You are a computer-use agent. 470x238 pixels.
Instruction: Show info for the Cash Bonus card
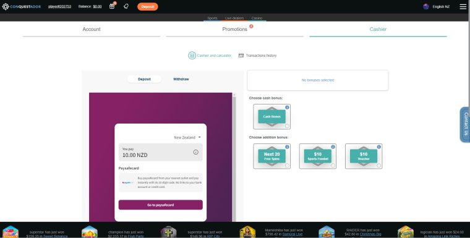(x=287, y=108)
